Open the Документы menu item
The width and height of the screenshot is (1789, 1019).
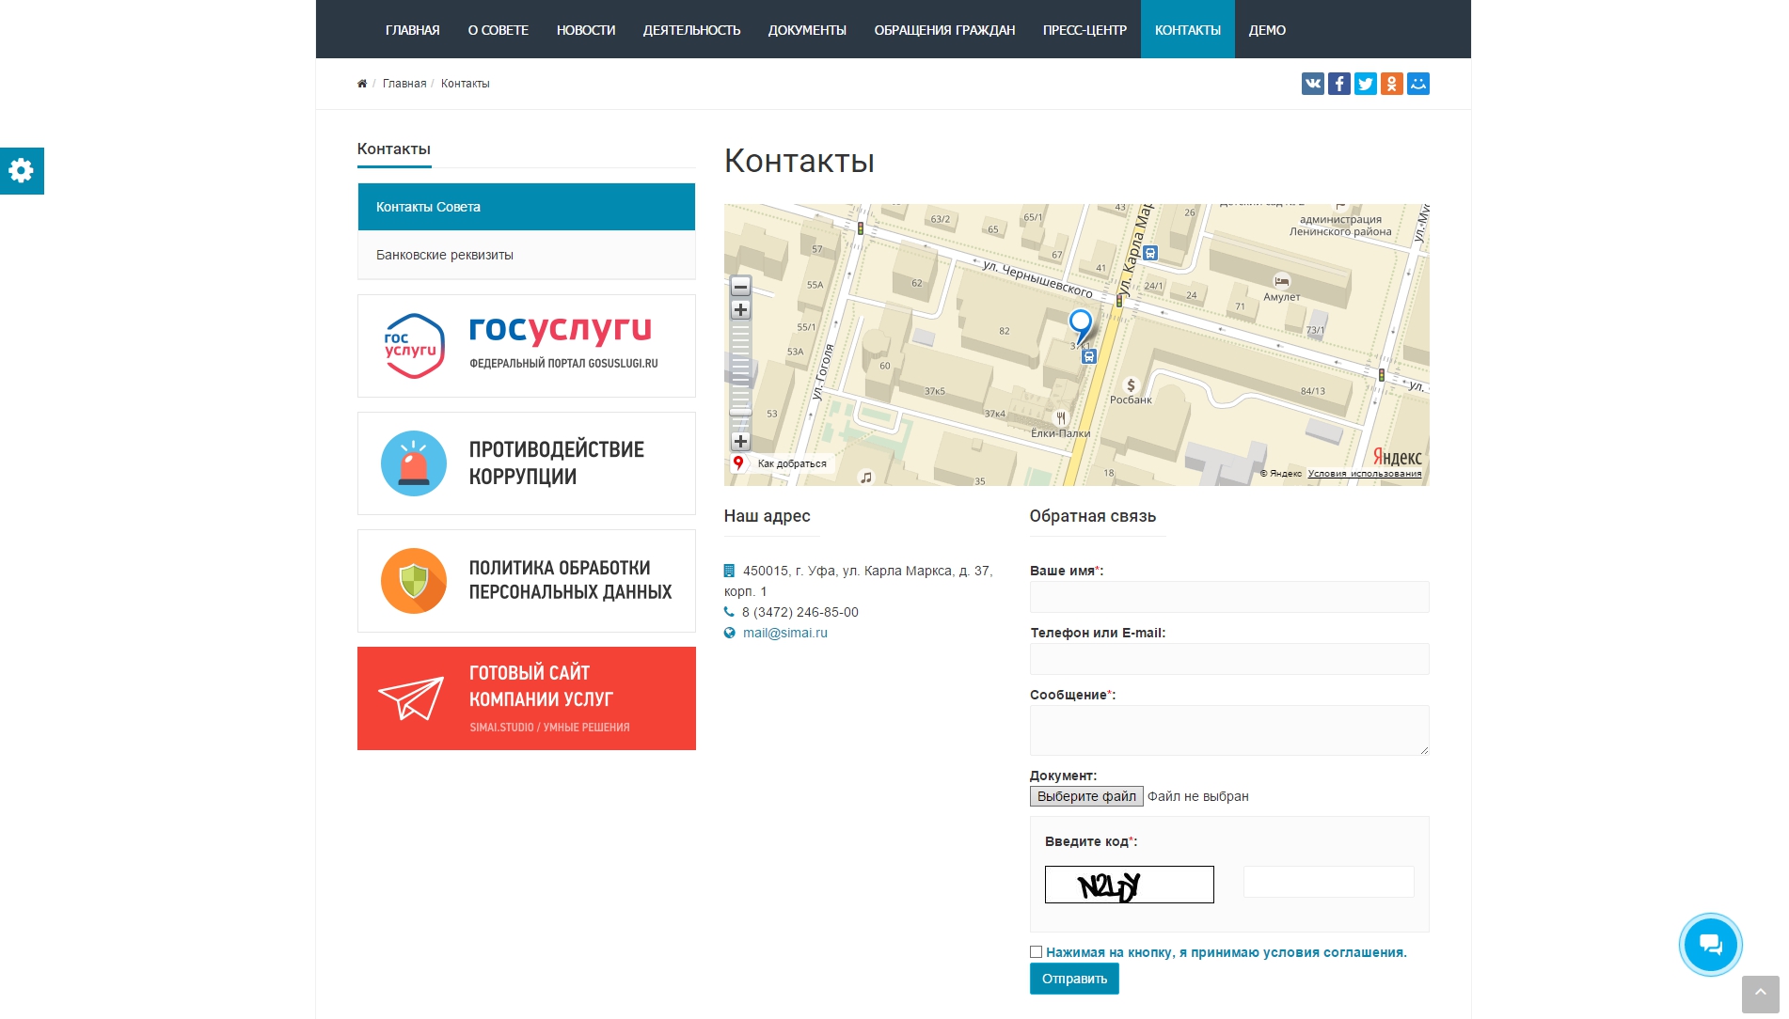[806, 30]
